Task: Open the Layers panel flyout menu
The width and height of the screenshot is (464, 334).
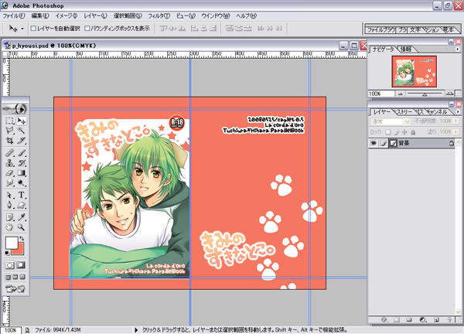Action: [458, 112]
